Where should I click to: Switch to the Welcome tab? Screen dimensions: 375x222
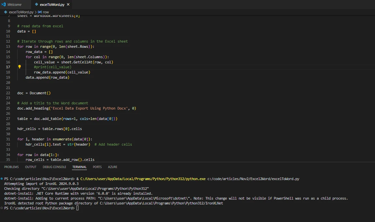pos(14,5)
